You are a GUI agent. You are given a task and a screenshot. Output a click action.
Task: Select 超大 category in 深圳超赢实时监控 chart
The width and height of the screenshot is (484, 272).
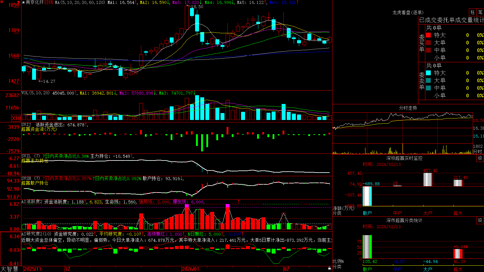click(458, 213)
